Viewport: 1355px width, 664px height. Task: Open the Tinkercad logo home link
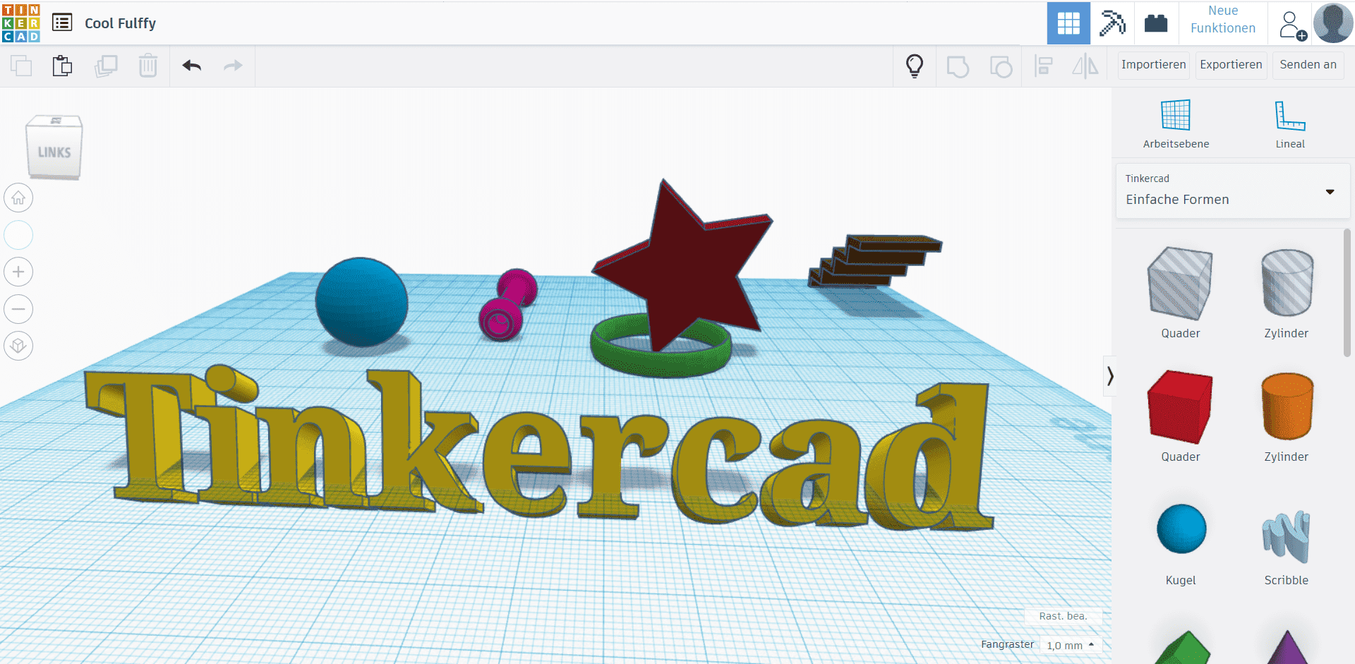21,23
